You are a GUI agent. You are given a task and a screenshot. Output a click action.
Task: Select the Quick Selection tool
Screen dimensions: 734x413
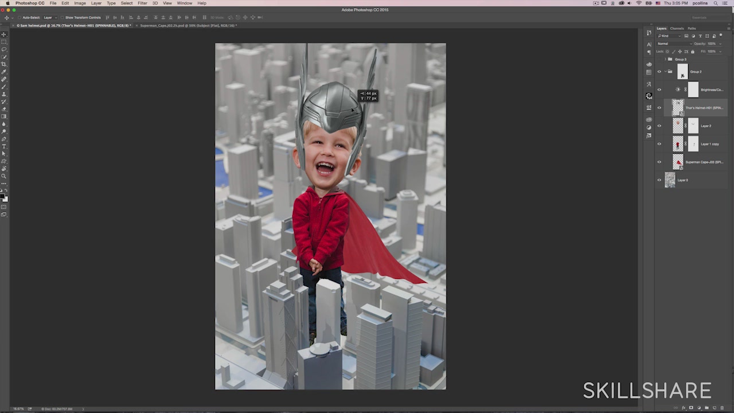(x=4, y=57)
